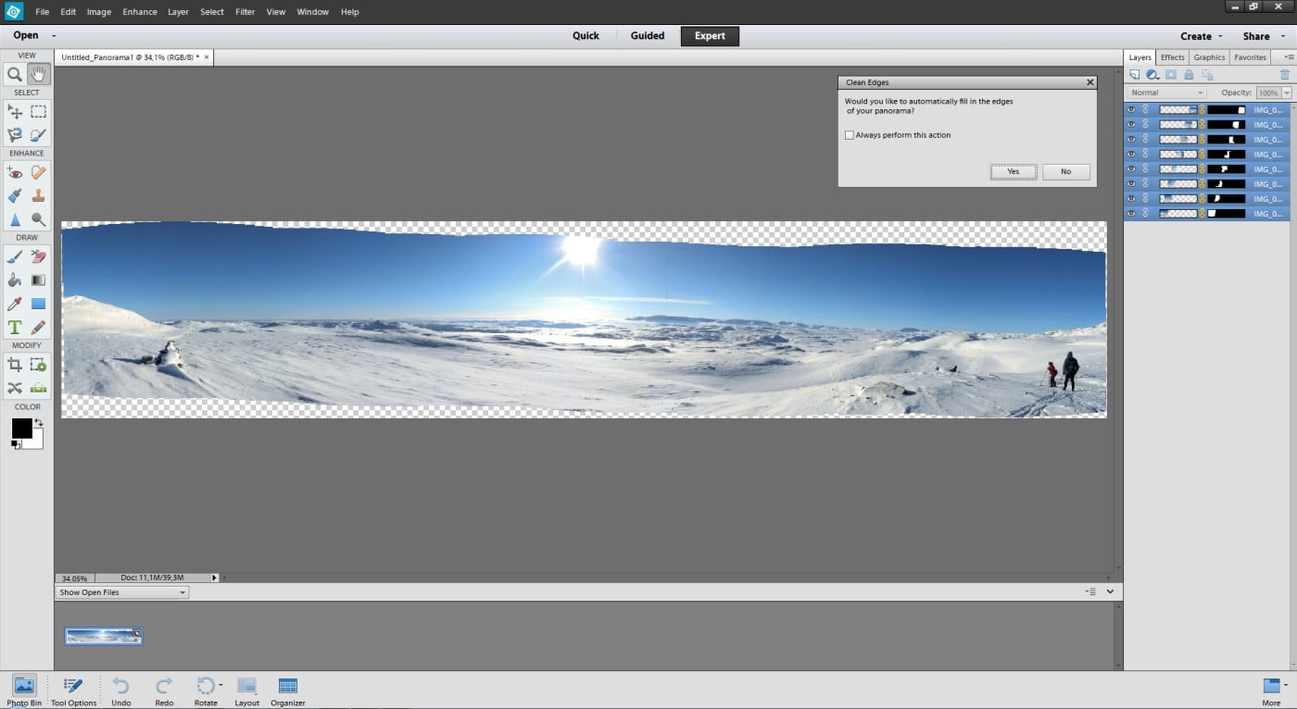Image resolution: width=1297 pixels, height=709 pixels.
Task: Select the Paint Bucket tool
Action: [x=15, y=280]
